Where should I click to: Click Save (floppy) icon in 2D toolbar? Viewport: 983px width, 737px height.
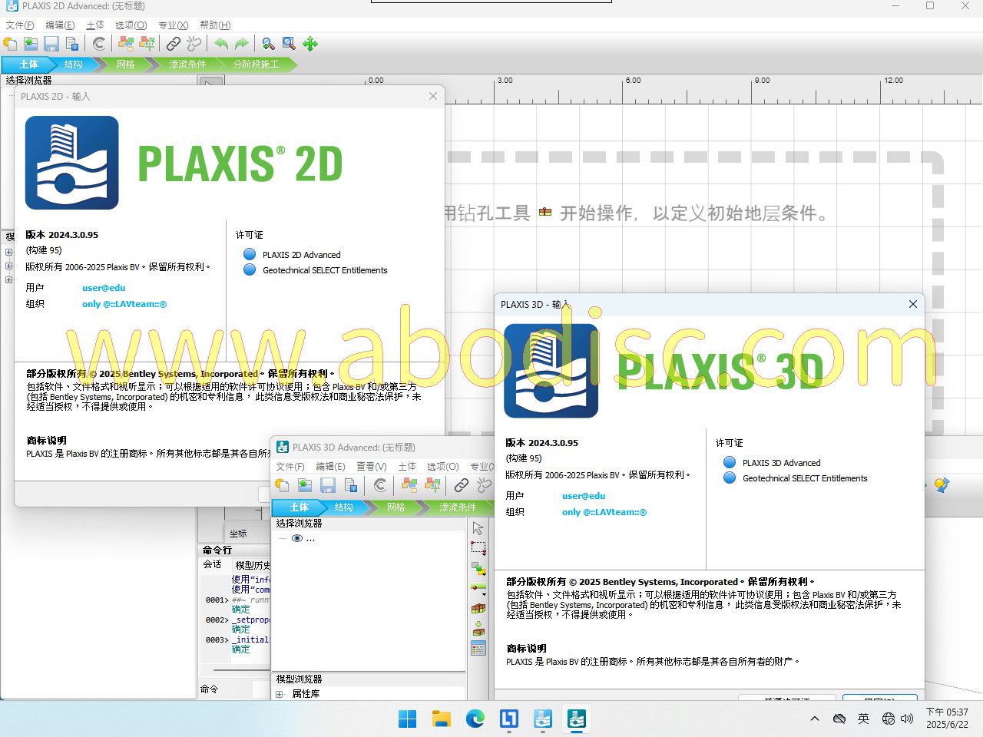[51, 44]
